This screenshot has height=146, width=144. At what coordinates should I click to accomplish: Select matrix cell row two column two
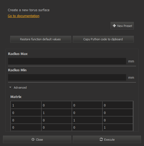[x=56, y=113]
